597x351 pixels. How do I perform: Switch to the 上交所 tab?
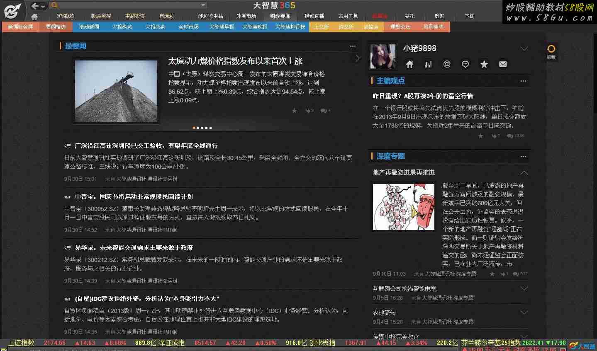(x=322, y=27)
